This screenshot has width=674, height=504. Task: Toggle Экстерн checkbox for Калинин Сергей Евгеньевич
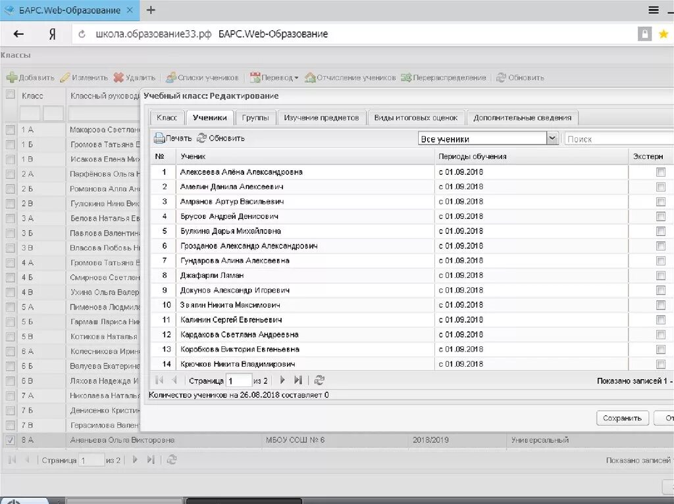(661, 320)
